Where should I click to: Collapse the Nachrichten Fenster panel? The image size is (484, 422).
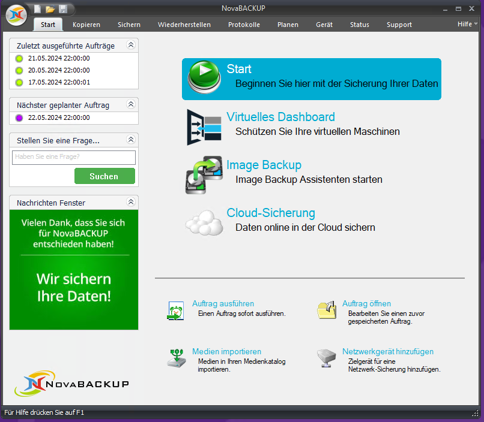131,203
